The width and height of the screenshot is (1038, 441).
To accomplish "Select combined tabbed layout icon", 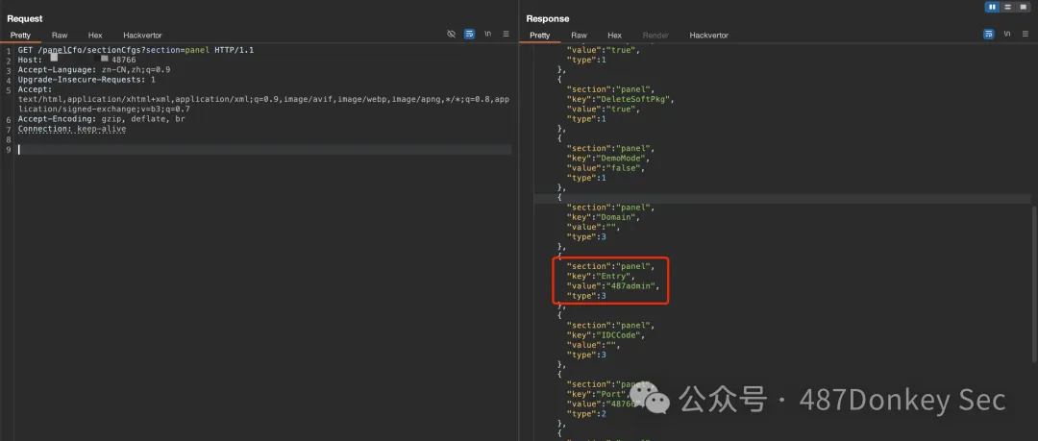I will coord(1023,7).
